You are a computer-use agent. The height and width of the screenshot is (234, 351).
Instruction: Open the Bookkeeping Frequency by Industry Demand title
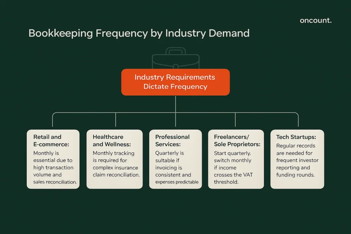pyautogui.click(x=139, y=33)
